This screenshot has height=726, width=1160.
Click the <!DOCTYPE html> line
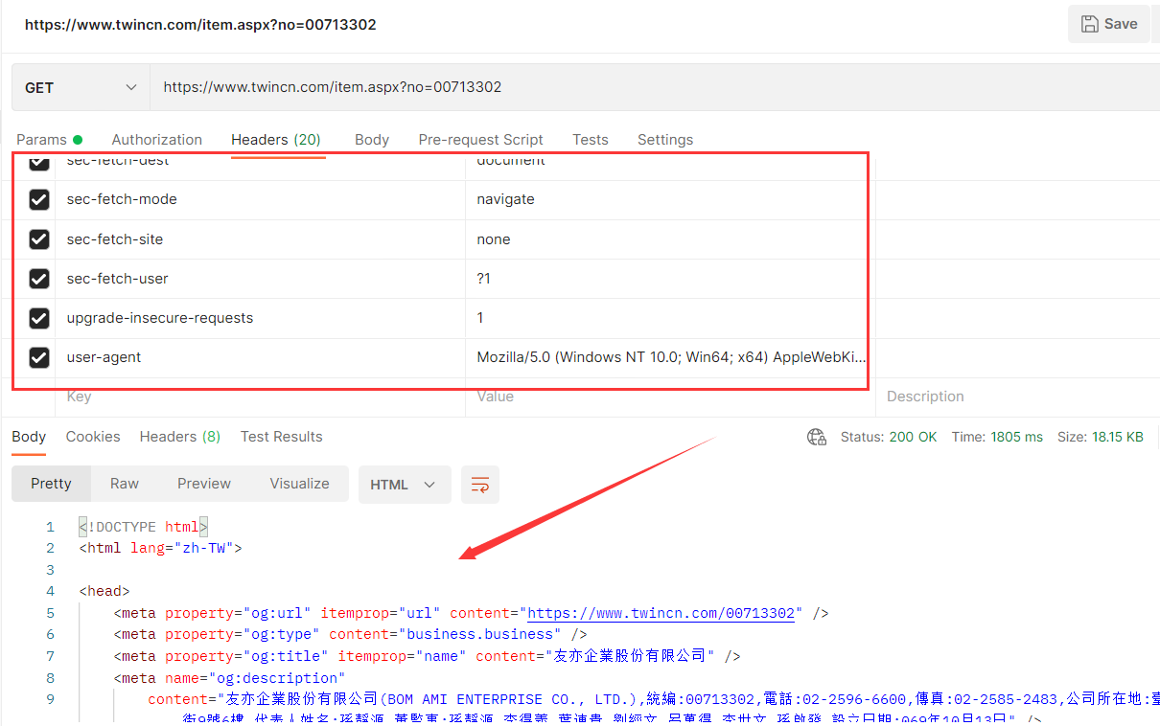click(144, 527)
